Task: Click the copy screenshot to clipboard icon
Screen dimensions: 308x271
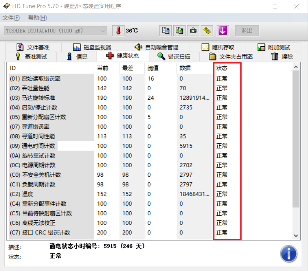Action: pyautogui.click(x=180, y=30)
